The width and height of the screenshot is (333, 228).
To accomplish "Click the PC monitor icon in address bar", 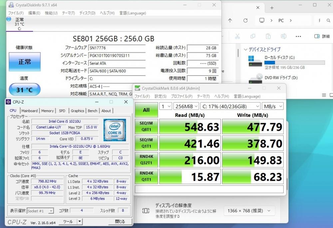I will click(x=262, y=20).
